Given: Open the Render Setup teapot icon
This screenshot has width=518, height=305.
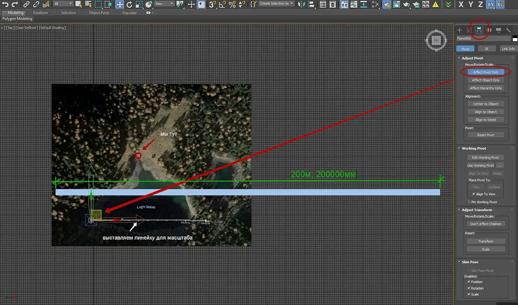Looking at the screenshot, I should point(387,4).
